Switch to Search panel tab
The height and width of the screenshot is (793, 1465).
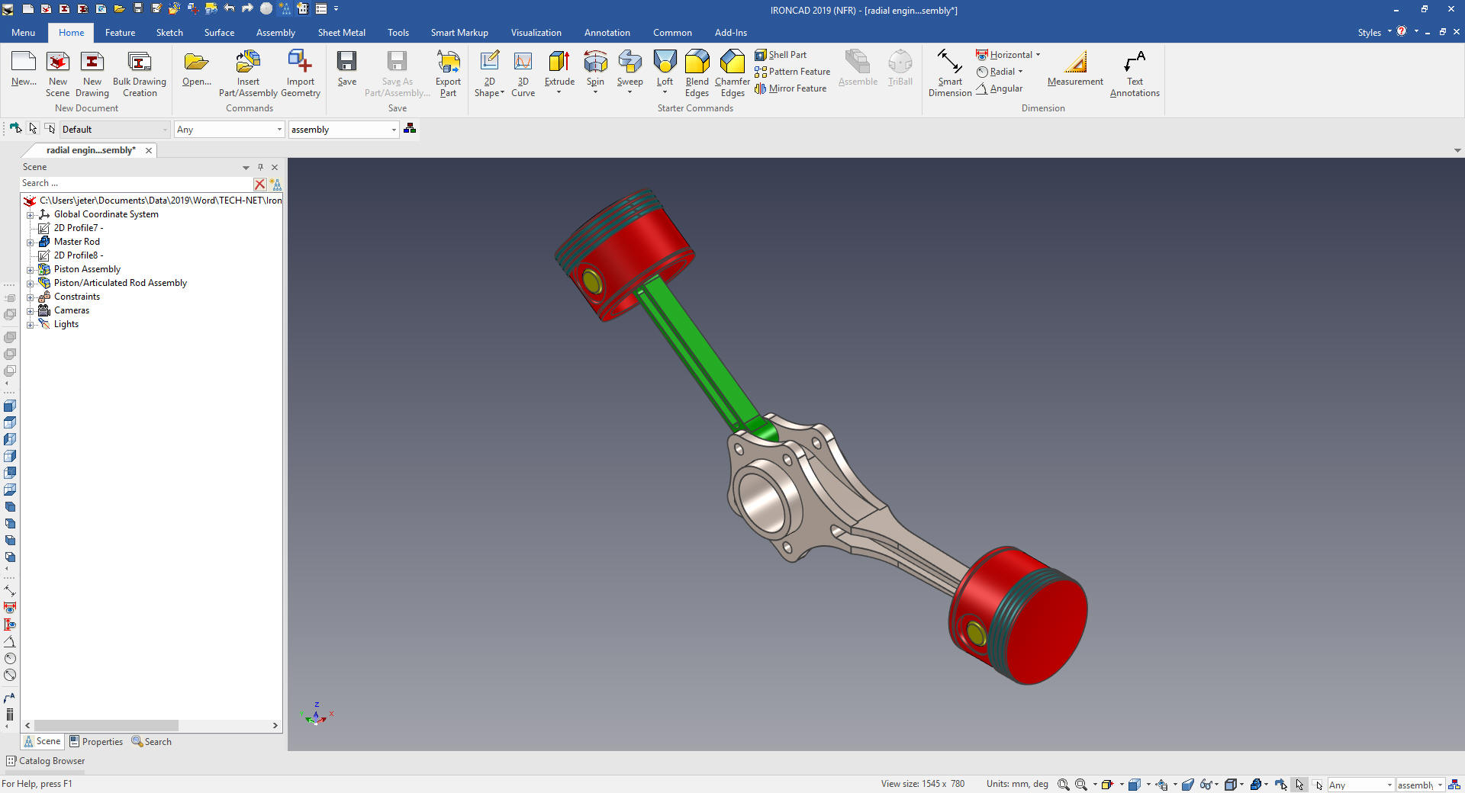(151, 741)
